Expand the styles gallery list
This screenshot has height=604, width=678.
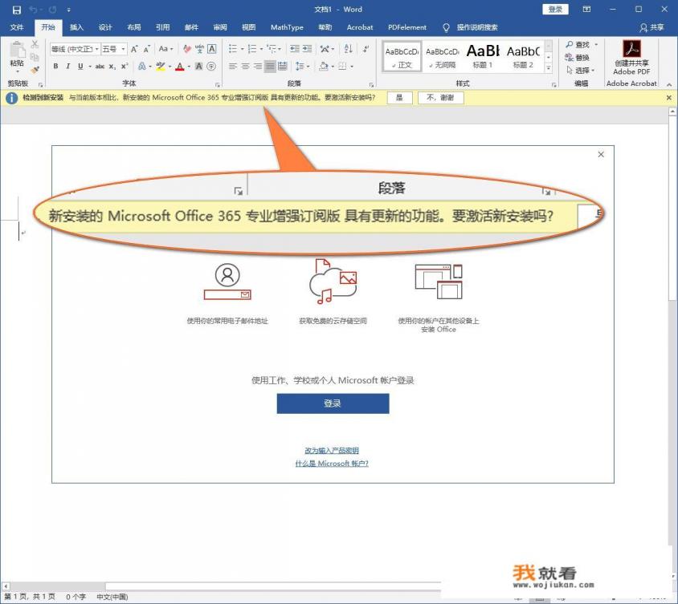pyautogui.click(x=549, y=70)
